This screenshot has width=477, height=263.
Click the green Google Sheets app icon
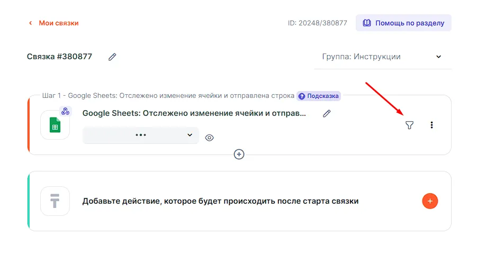(x=55, y=125)
